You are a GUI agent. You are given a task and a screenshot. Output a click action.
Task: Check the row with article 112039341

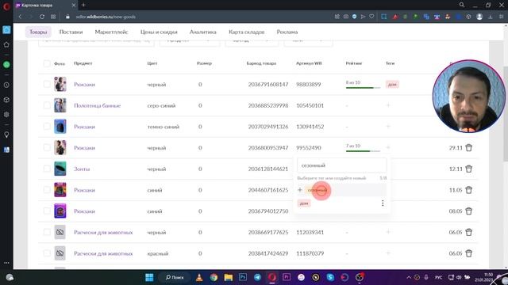tap(47, 232)
